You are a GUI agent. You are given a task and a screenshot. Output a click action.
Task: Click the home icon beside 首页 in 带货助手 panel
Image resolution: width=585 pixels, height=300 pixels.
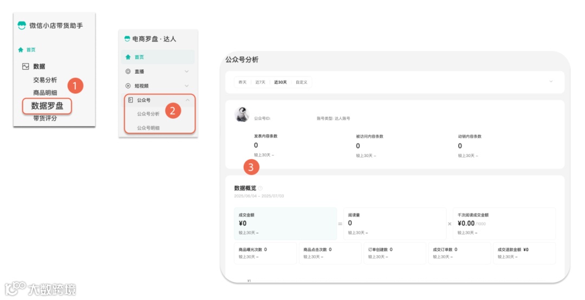[21, 50]
